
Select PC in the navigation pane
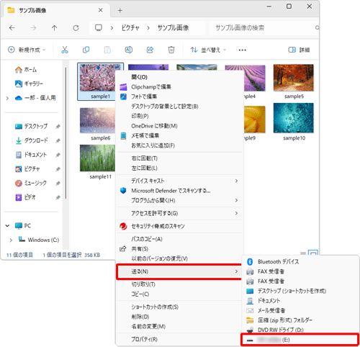23,226
